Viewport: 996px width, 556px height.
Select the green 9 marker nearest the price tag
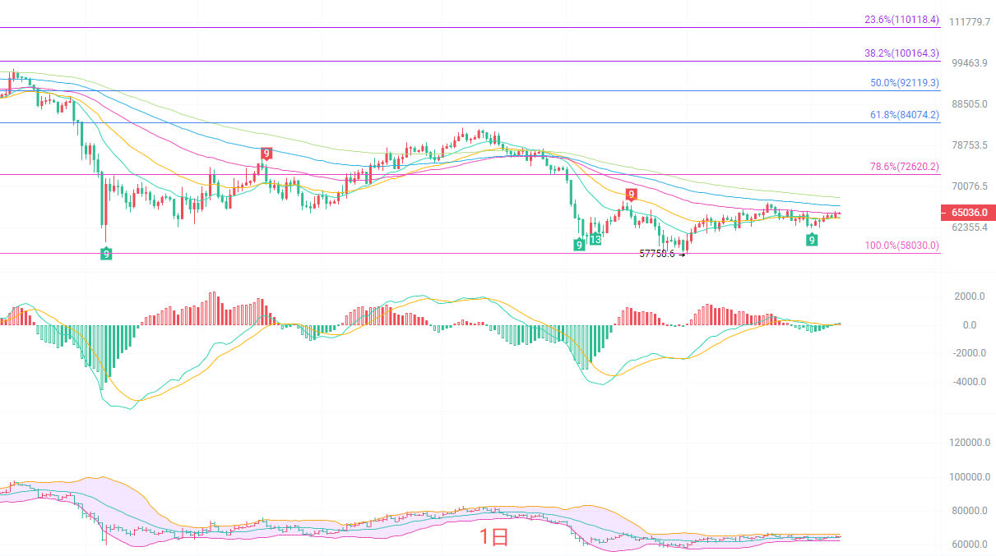tap(812, 239)
